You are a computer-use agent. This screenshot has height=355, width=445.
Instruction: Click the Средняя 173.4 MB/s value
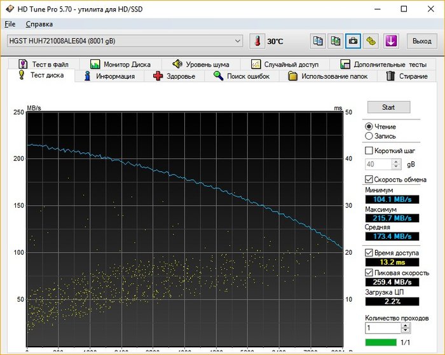[x=392, y=236]
